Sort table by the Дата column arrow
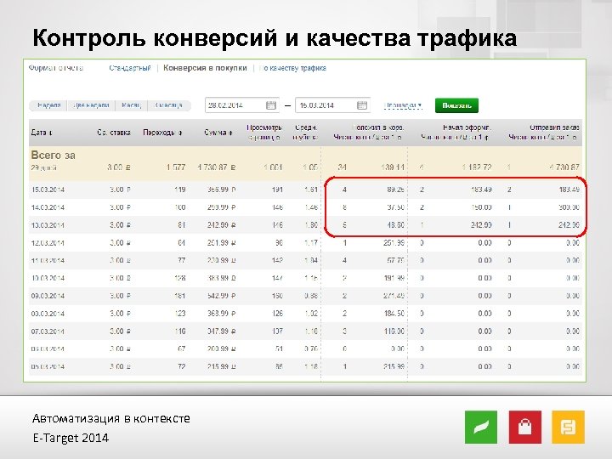 click(x=50, y=133)
